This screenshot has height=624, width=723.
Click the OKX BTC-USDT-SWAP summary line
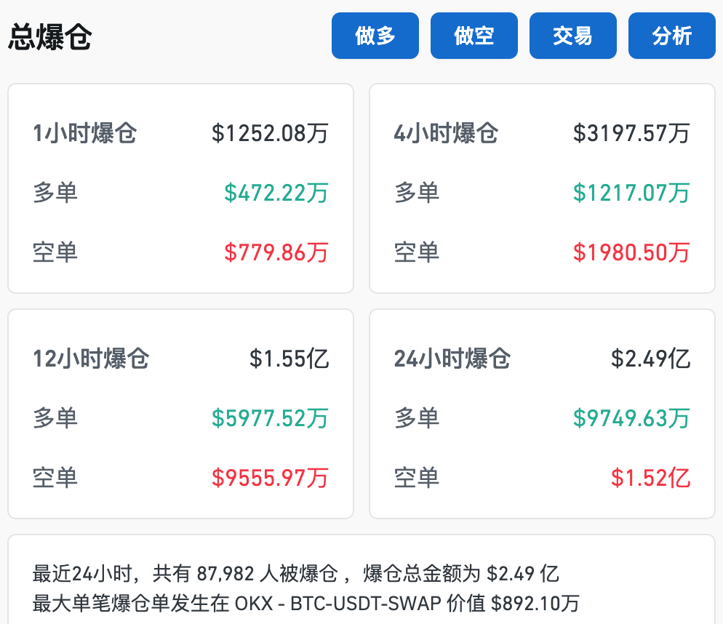[305, 603]
